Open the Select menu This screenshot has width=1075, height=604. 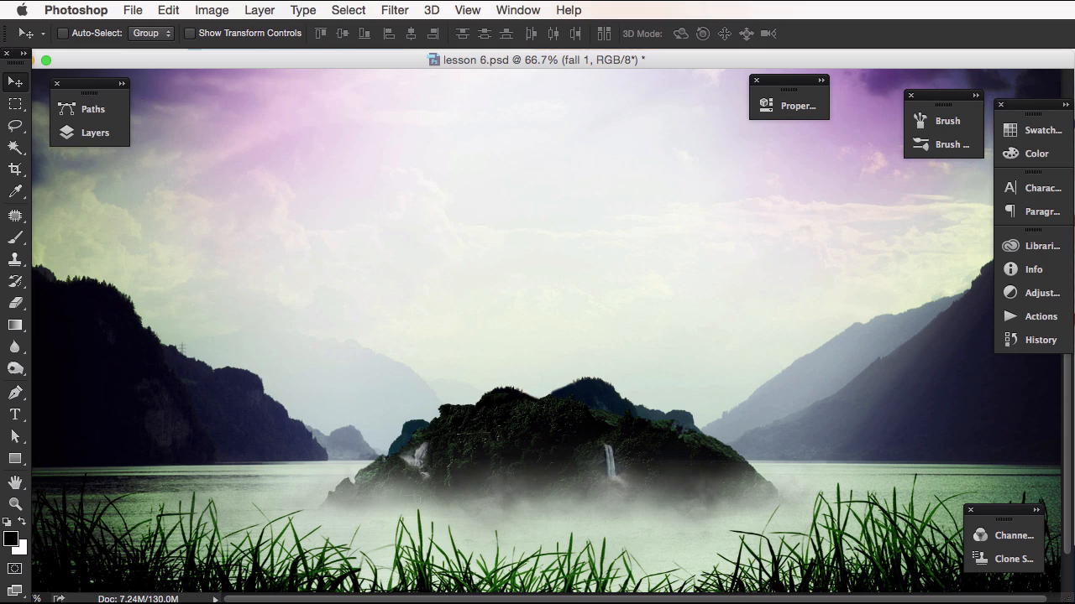349,10
